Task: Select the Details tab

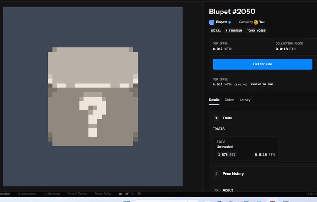Action: point(214,100)
